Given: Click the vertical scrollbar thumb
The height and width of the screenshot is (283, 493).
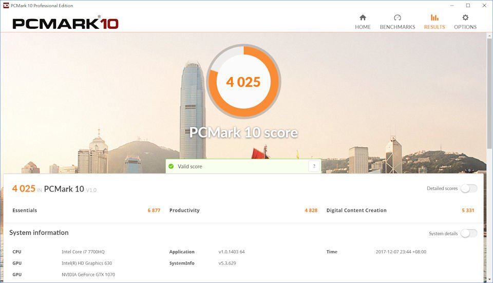Looking at the screenshot, I should point(489,93).
